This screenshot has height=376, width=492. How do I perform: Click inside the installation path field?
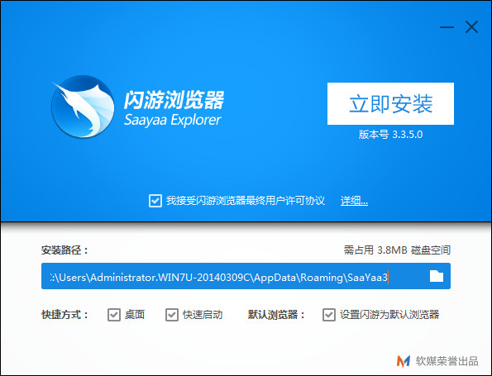(x=246, y=276)
